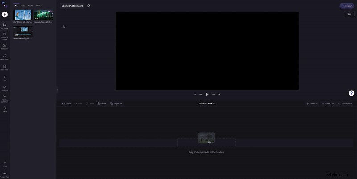The image size is (357, 179).
Task: Open Filters & transitions panel
Action: tap(4, 98)
